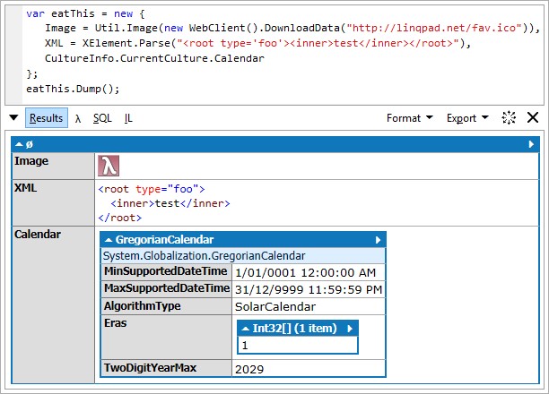Switch to the Results tab
Screen dimensions: 549x394
[47, 118]
